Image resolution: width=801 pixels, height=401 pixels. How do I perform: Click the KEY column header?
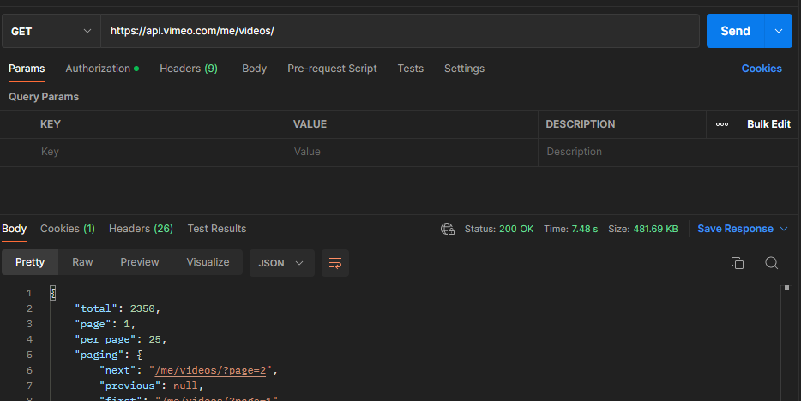[51, 124]
